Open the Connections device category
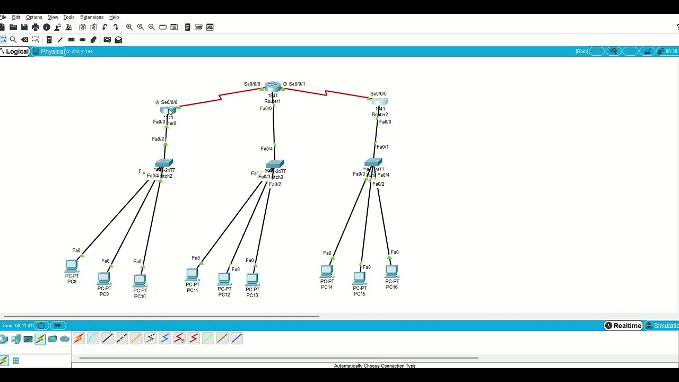 coord(40,339)
